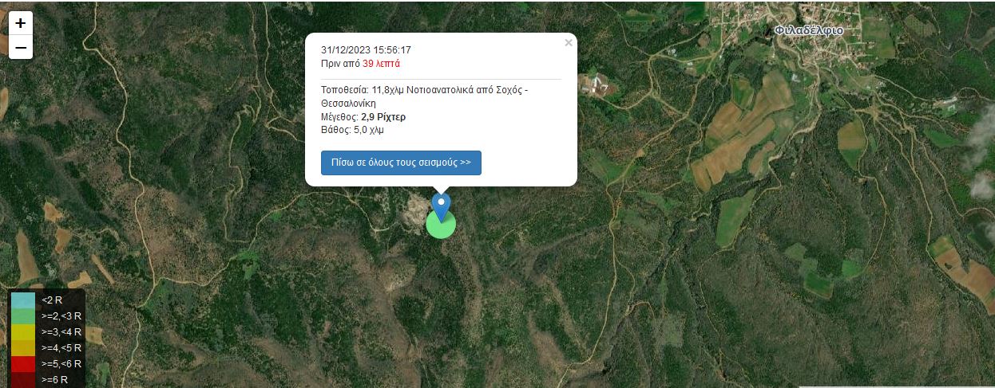995x388 pixels.
Task: Close the earthquake info popup
Action: pyautogui.click(x=569, y=43)
